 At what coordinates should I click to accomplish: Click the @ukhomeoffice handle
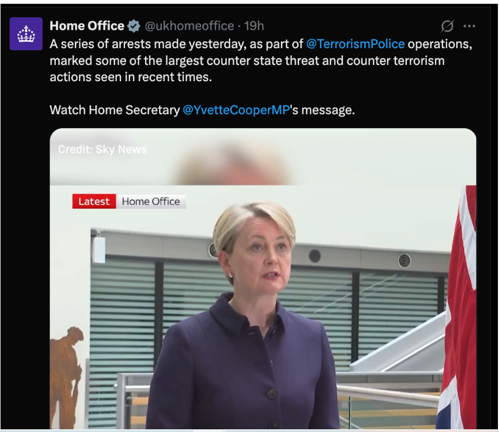pyautogui.click(x=189, y=26)
